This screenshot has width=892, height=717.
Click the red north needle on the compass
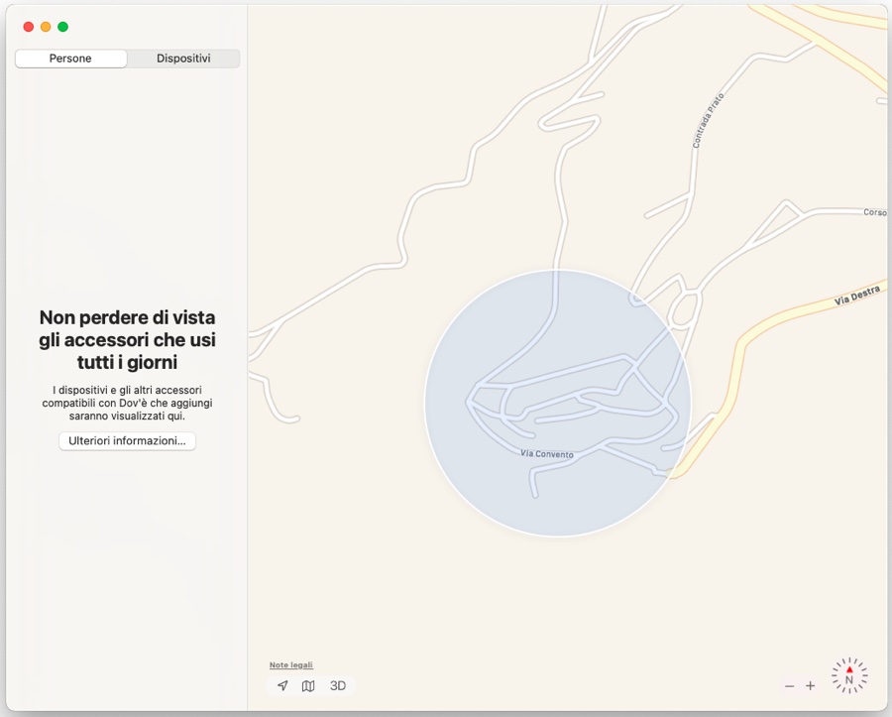(x=848, y=667)
